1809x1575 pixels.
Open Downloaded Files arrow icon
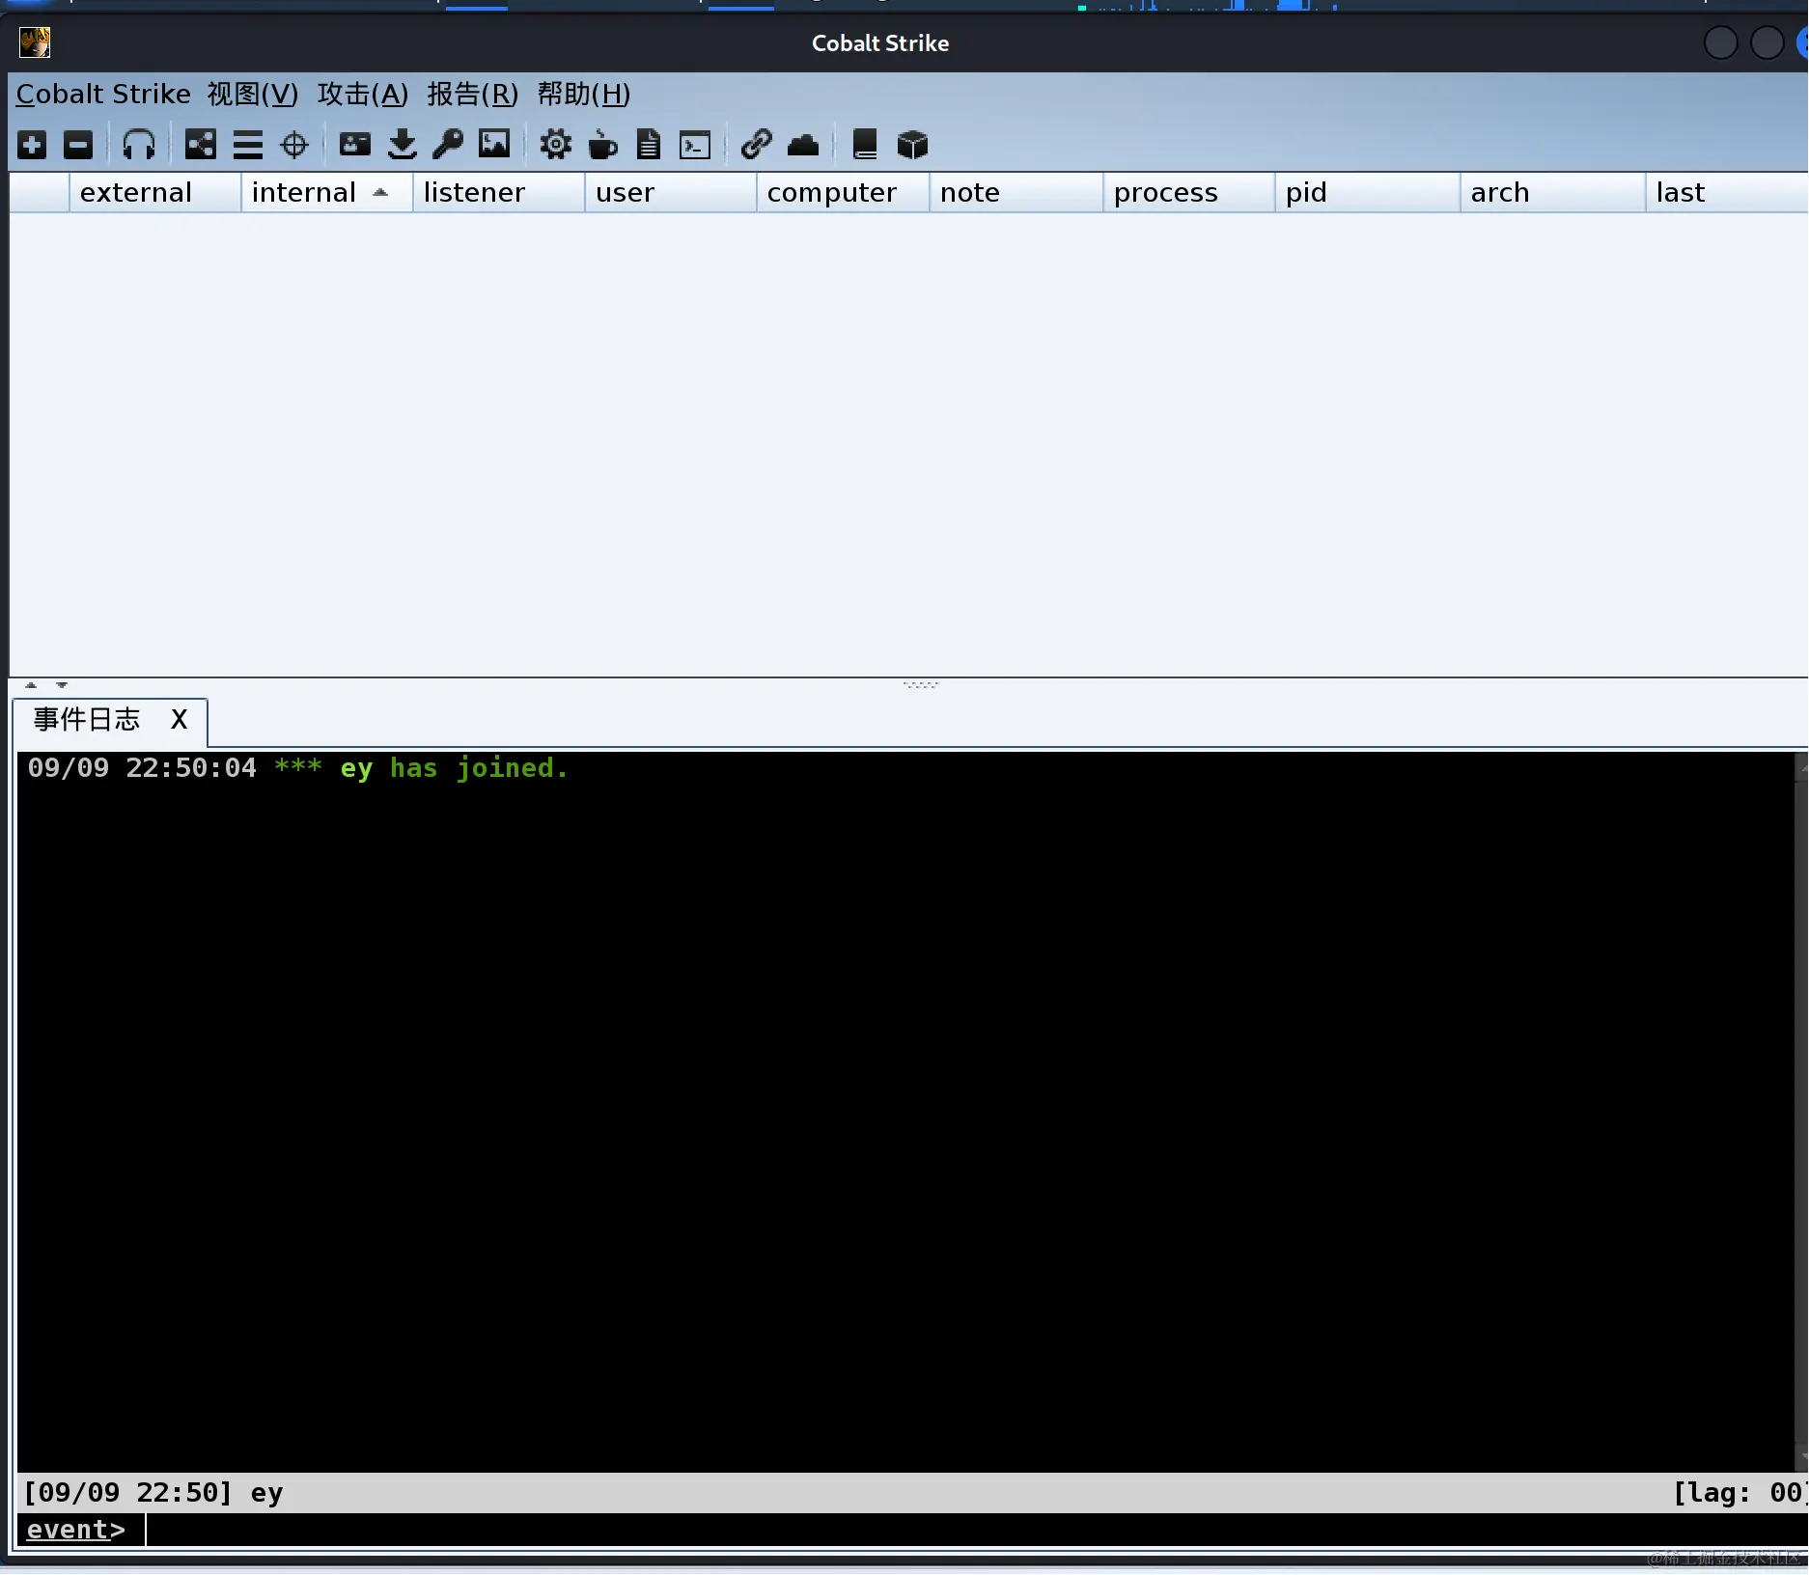[403, 145]
